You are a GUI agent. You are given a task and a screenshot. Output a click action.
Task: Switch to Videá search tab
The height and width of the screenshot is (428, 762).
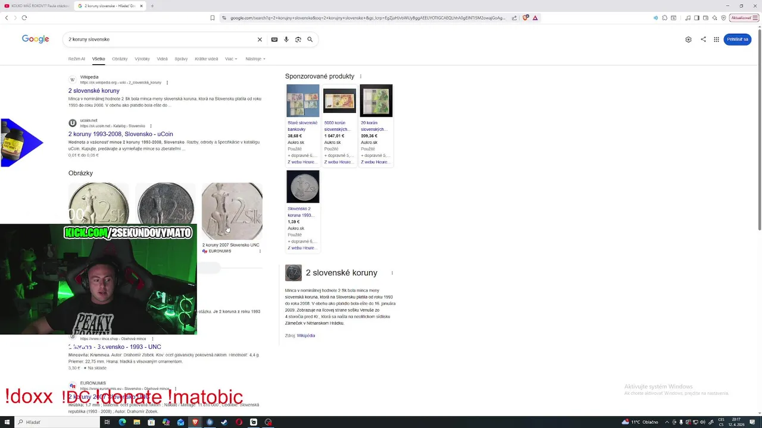(163, 59)
